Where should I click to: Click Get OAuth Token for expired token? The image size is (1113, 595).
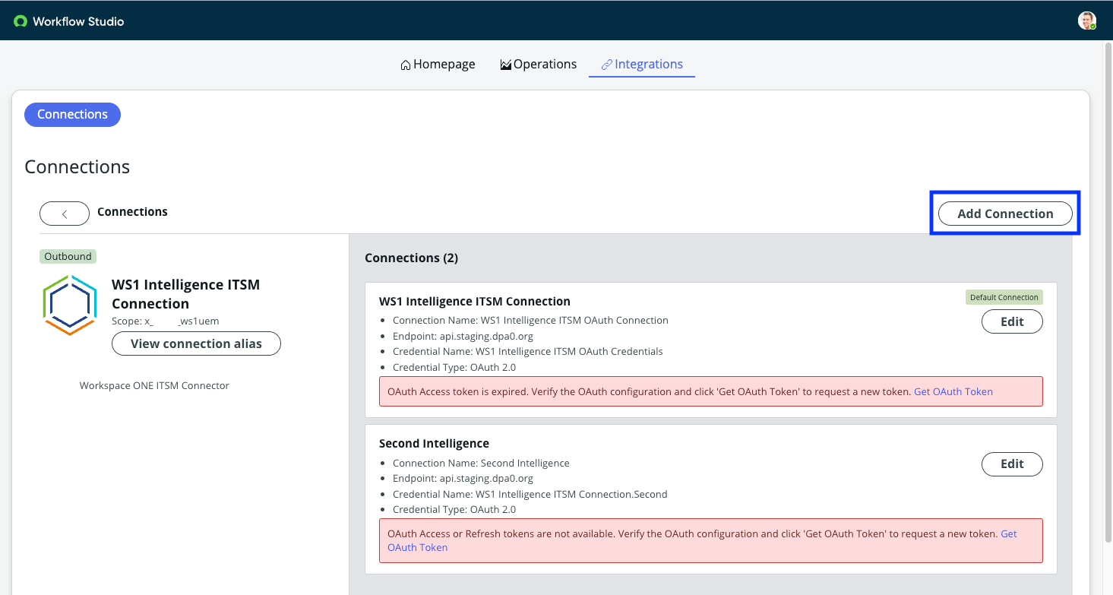pyautogui.click(x=953, y=391)
